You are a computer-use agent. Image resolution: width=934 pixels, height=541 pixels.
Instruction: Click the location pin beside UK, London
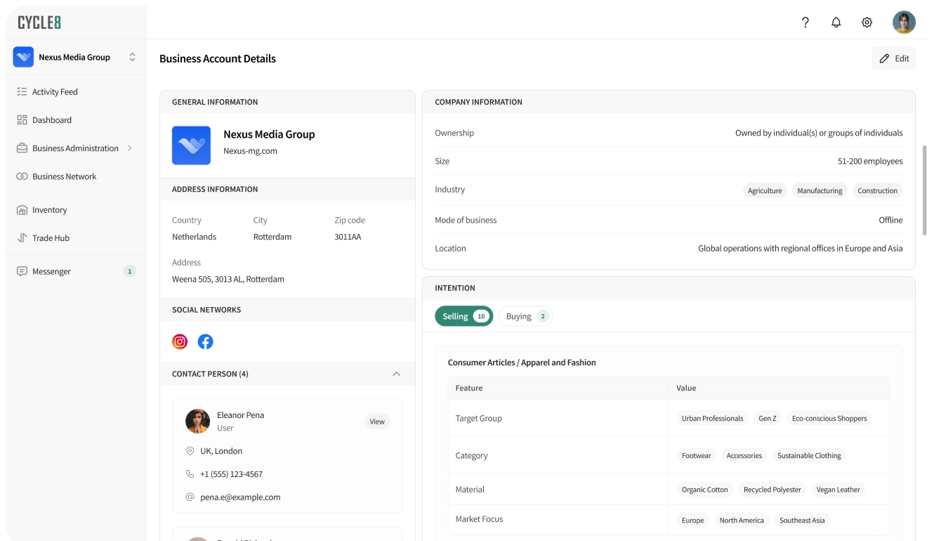point(190,450)
